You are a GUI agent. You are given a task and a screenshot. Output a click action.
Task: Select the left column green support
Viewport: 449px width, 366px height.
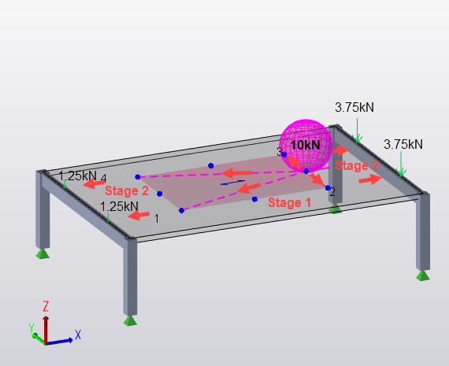coord(43,253)
